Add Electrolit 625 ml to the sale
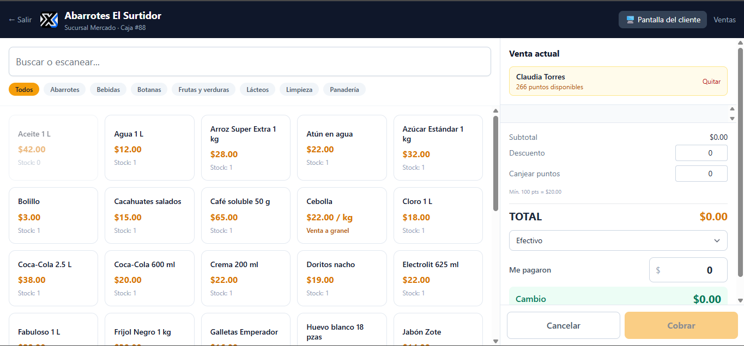The height and width of the screenshot is (346, 744). (438, 278)
